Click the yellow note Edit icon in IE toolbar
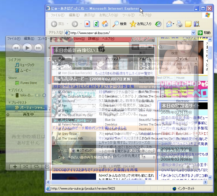This screenshot has height=196, width=217. click(188, 24)
